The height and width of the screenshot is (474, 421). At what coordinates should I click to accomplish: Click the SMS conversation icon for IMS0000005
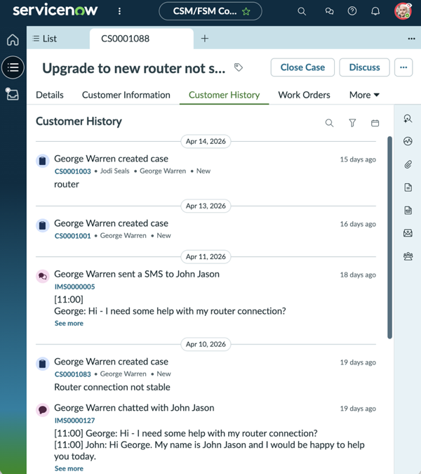pos(43,276)
